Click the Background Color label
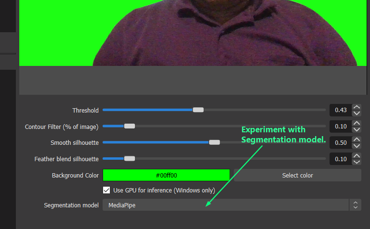 [x=75, y=176]
